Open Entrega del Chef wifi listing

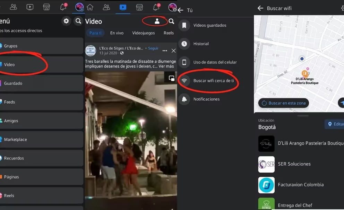coord(301,204)
